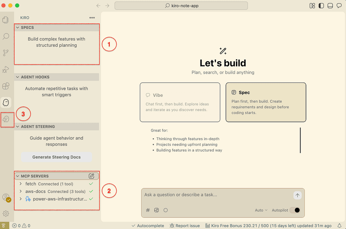This screenshot has height=229, width=346.
Task: Go back with the navigation arrow
Action: tap(98, 6)
